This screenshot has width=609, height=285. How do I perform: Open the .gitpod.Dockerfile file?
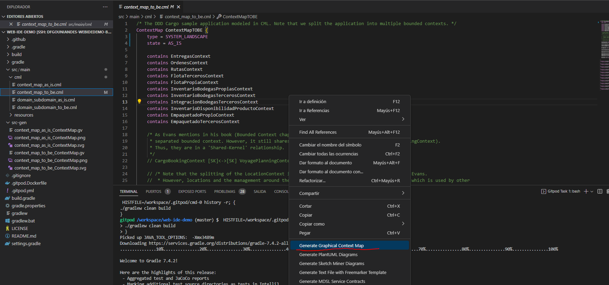pyautogui.click(x=29, y=183)
